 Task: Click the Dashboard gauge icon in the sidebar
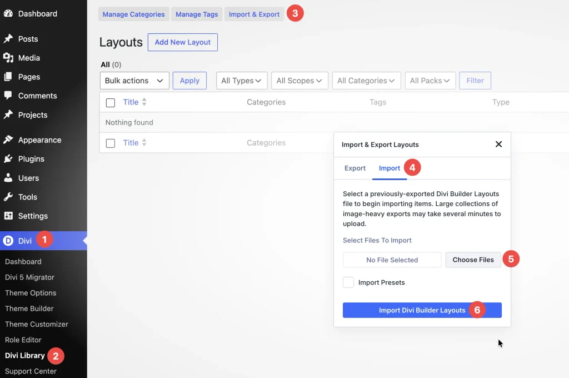pyautogui.click(x=8, y=13)
